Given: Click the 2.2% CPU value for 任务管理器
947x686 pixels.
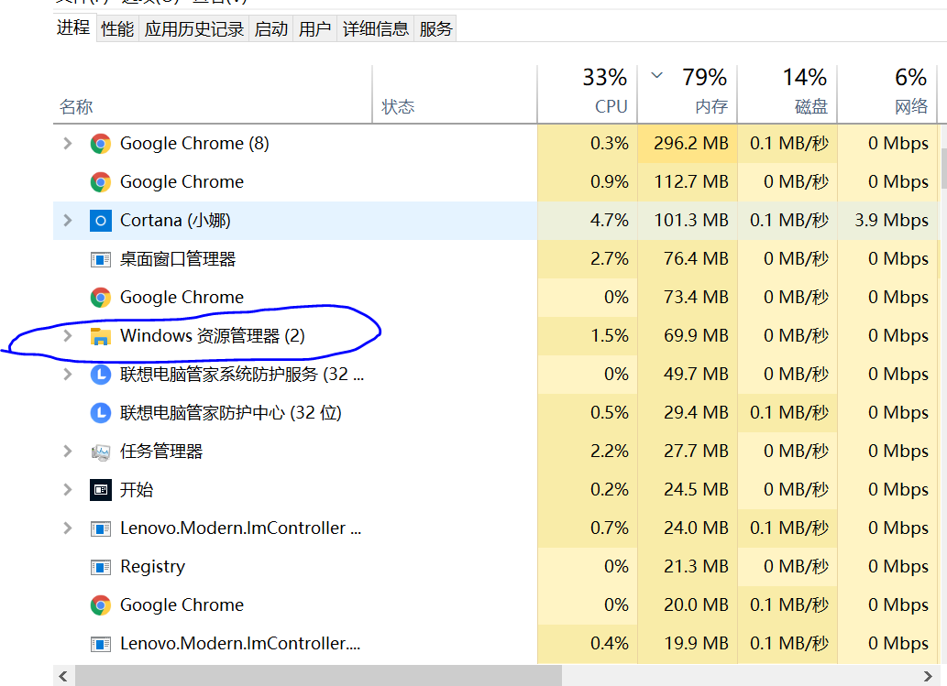Looking at the screenshot, I should (x=609, y=452).
